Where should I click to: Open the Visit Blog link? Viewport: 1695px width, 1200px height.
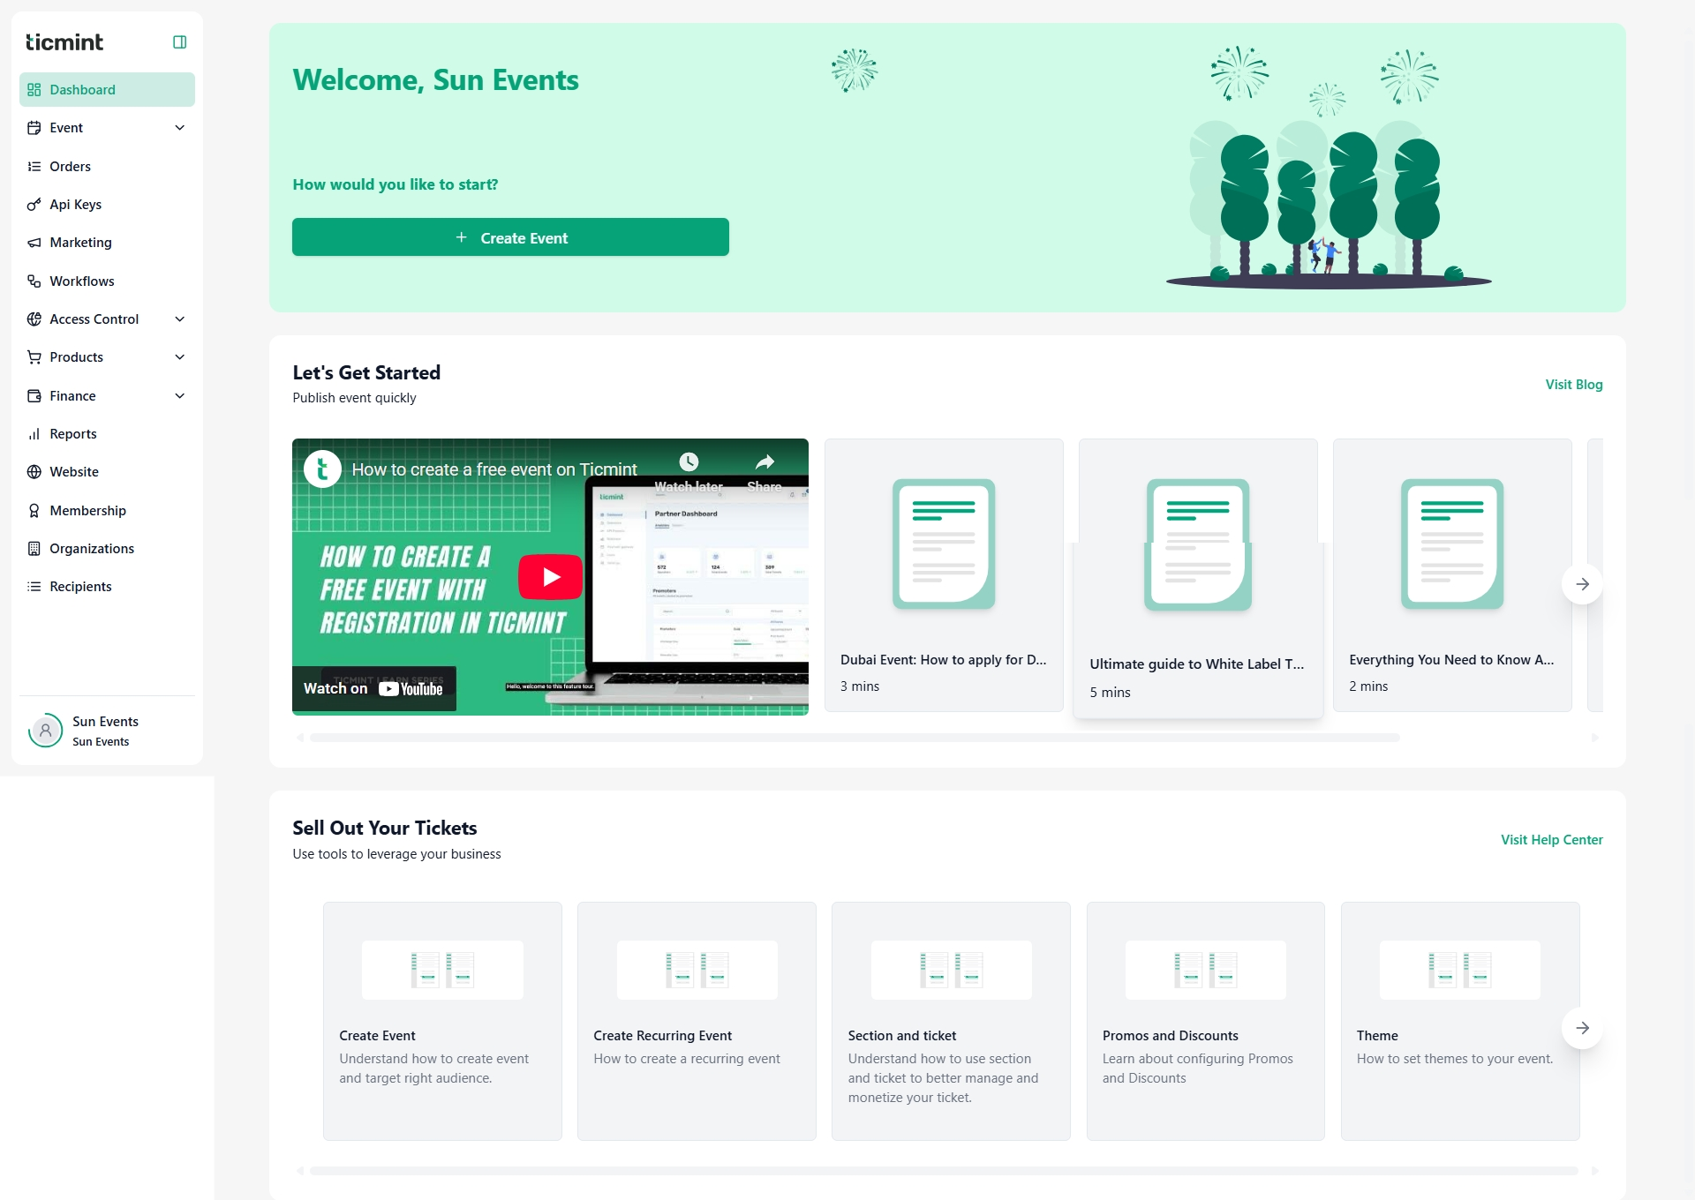[1573, 385]
